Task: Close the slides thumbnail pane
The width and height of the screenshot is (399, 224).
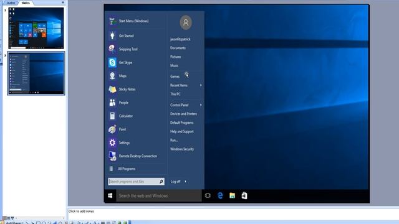Action: point(63,2)
